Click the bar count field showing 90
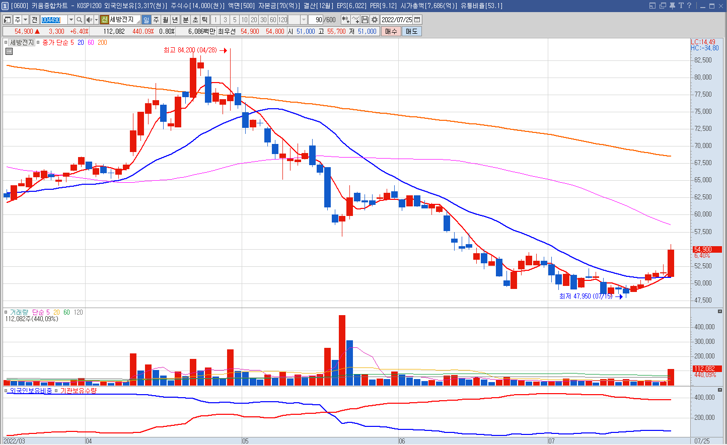This screenshot has height=445, width=727. point(316,20)
